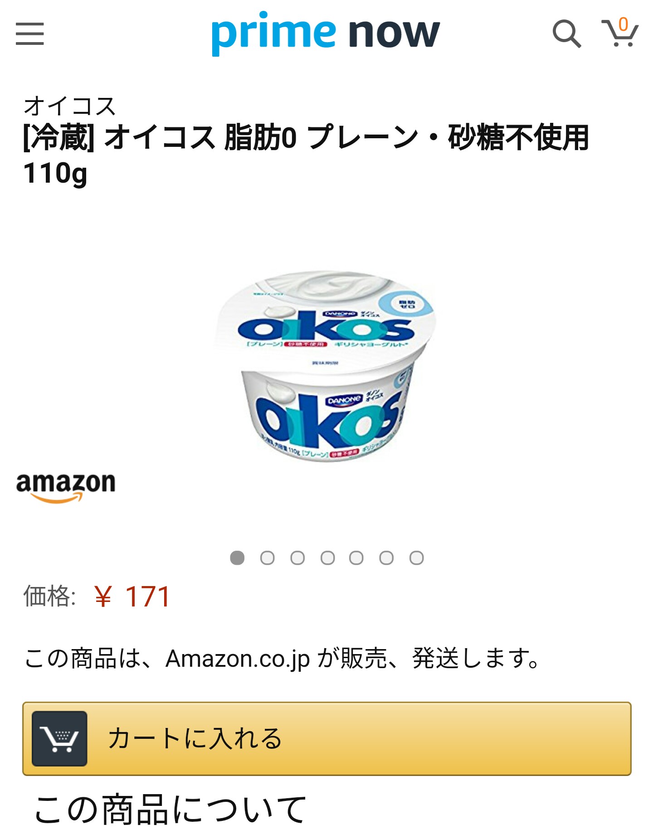The height and width of the screenshot is (839, 653).
Task: Select the sixth image carousel dot
Action: click(386, 558)
